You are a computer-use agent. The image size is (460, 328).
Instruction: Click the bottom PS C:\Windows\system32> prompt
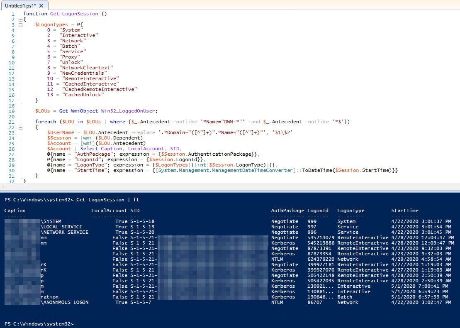point(39,324)
